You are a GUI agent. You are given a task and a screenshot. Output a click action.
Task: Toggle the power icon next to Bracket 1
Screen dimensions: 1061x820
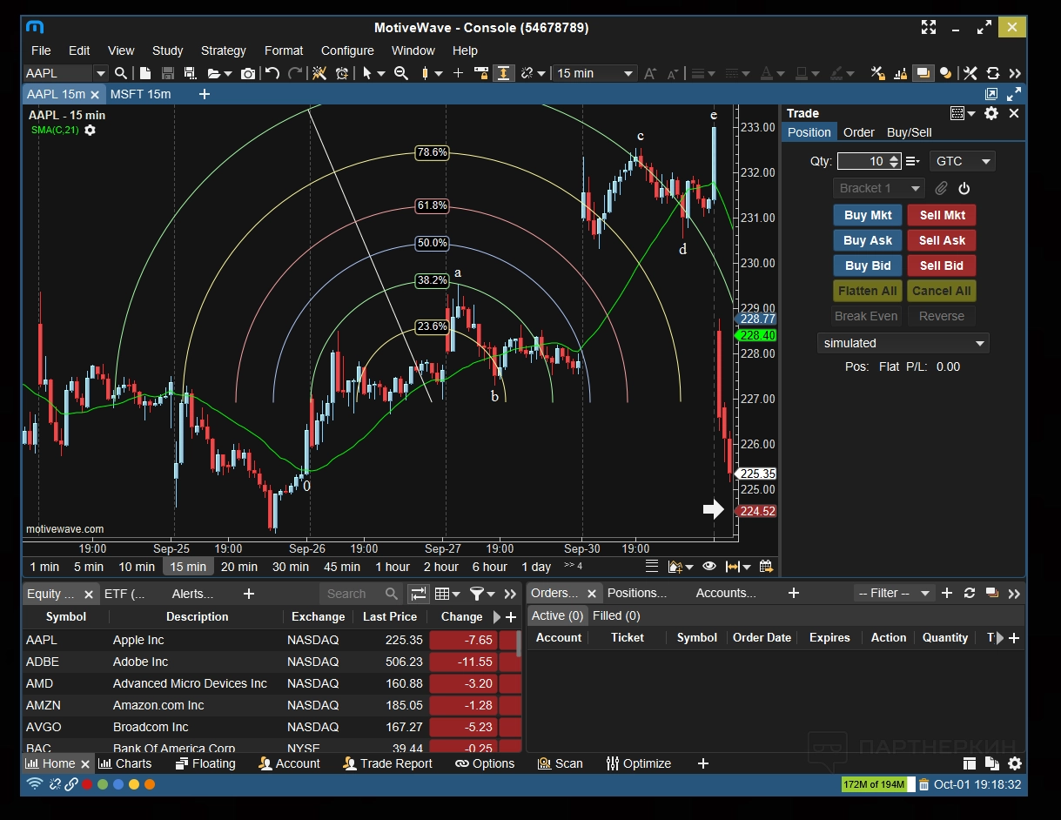click(x=964, y=188)
